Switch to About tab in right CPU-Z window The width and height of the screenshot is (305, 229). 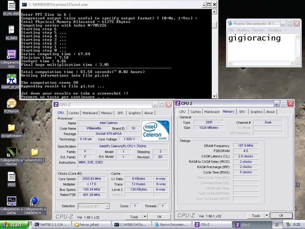[x=270, y=112]
